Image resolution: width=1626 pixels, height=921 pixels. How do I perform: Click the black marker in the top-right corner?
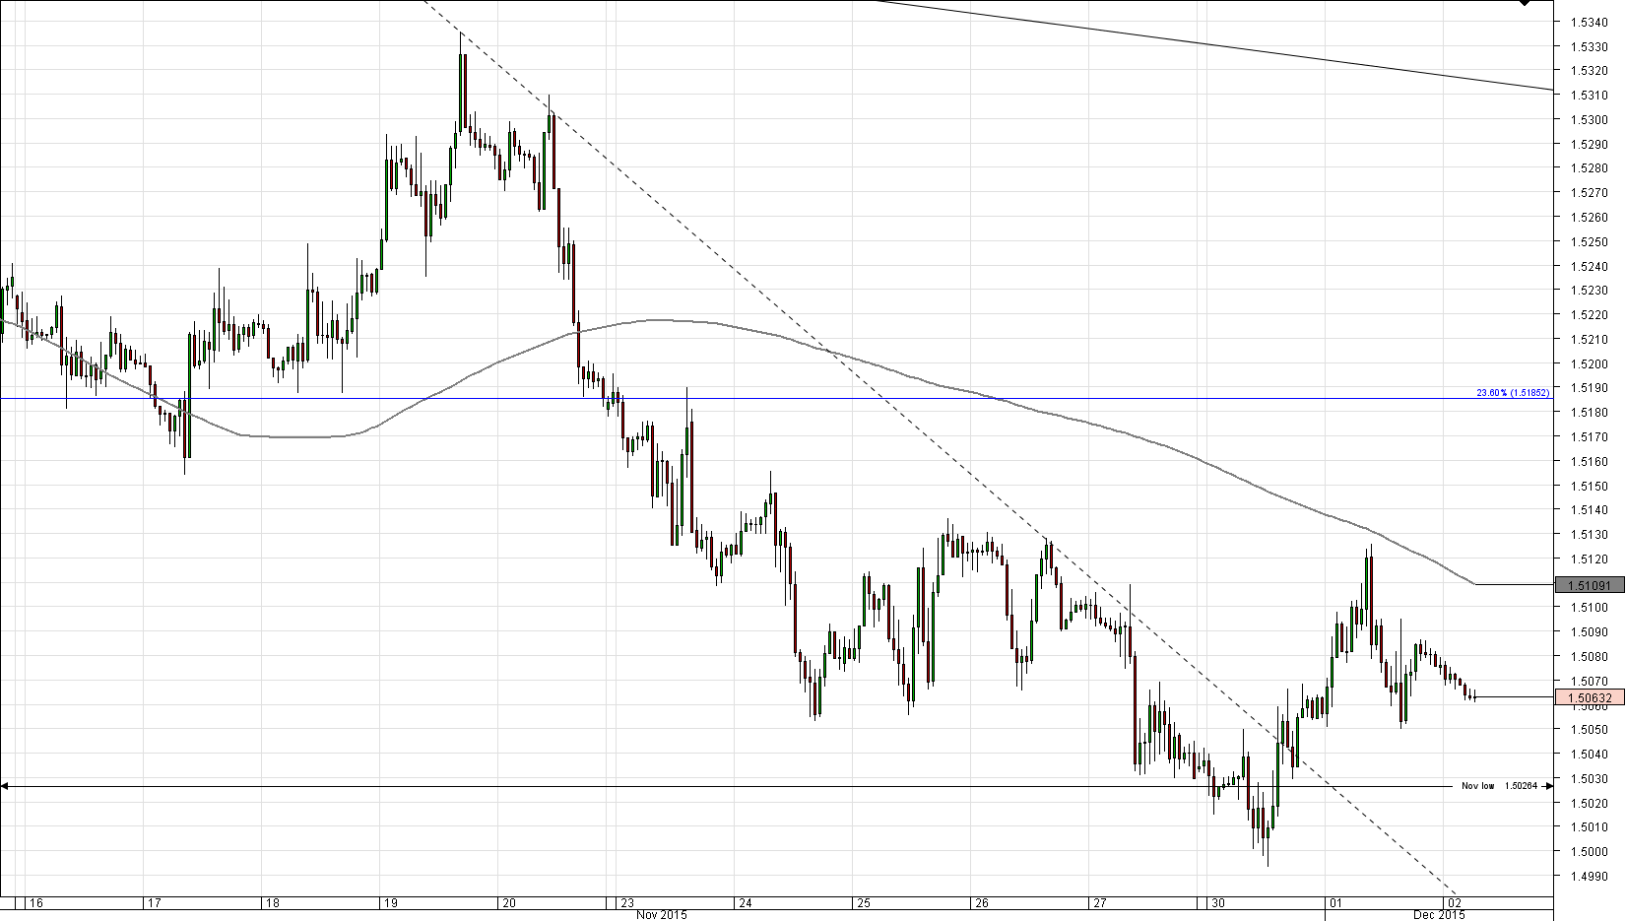(x=1525, y=3)
